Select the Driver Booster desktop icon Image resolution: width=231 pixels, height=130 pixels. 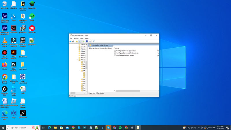click(5, 54)
